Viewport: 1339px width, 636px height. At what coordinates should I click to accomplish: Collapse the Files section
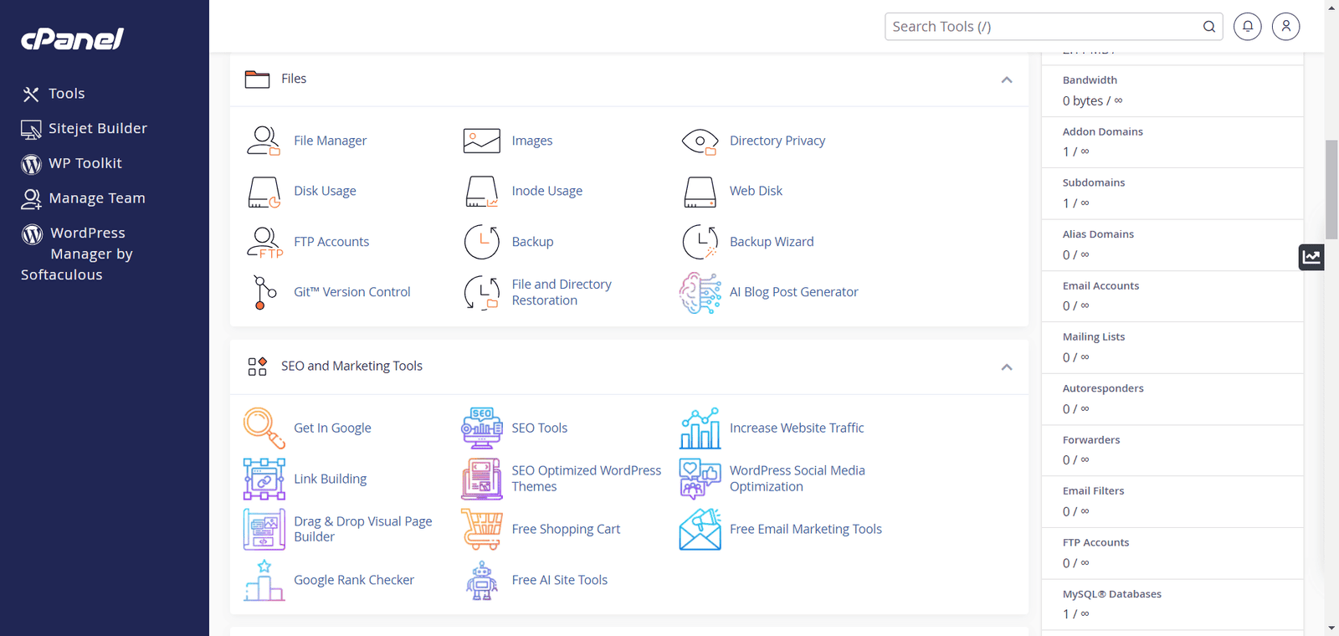click(x=1007, y=79)
